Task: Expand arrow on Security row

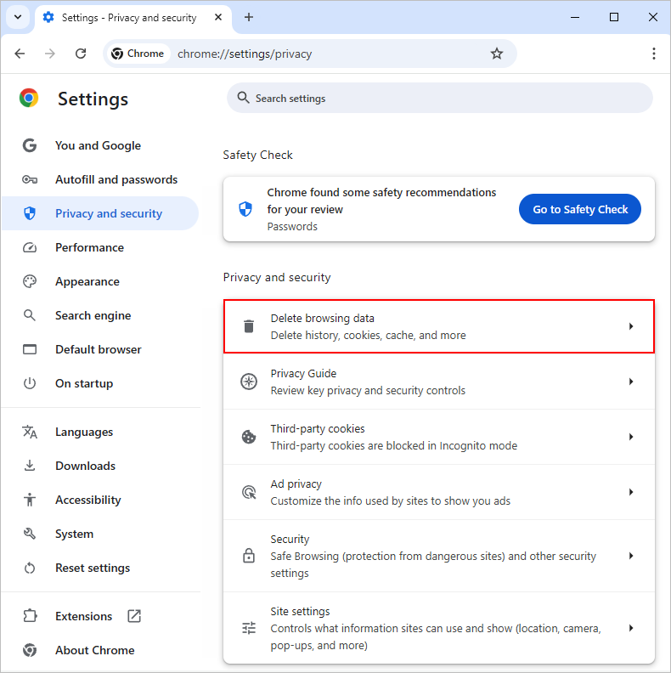Action: coord(631,556)
